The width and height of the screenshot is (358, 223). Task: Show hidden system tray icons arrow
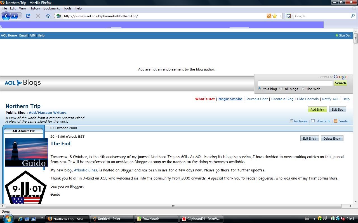tap(314, 219)
